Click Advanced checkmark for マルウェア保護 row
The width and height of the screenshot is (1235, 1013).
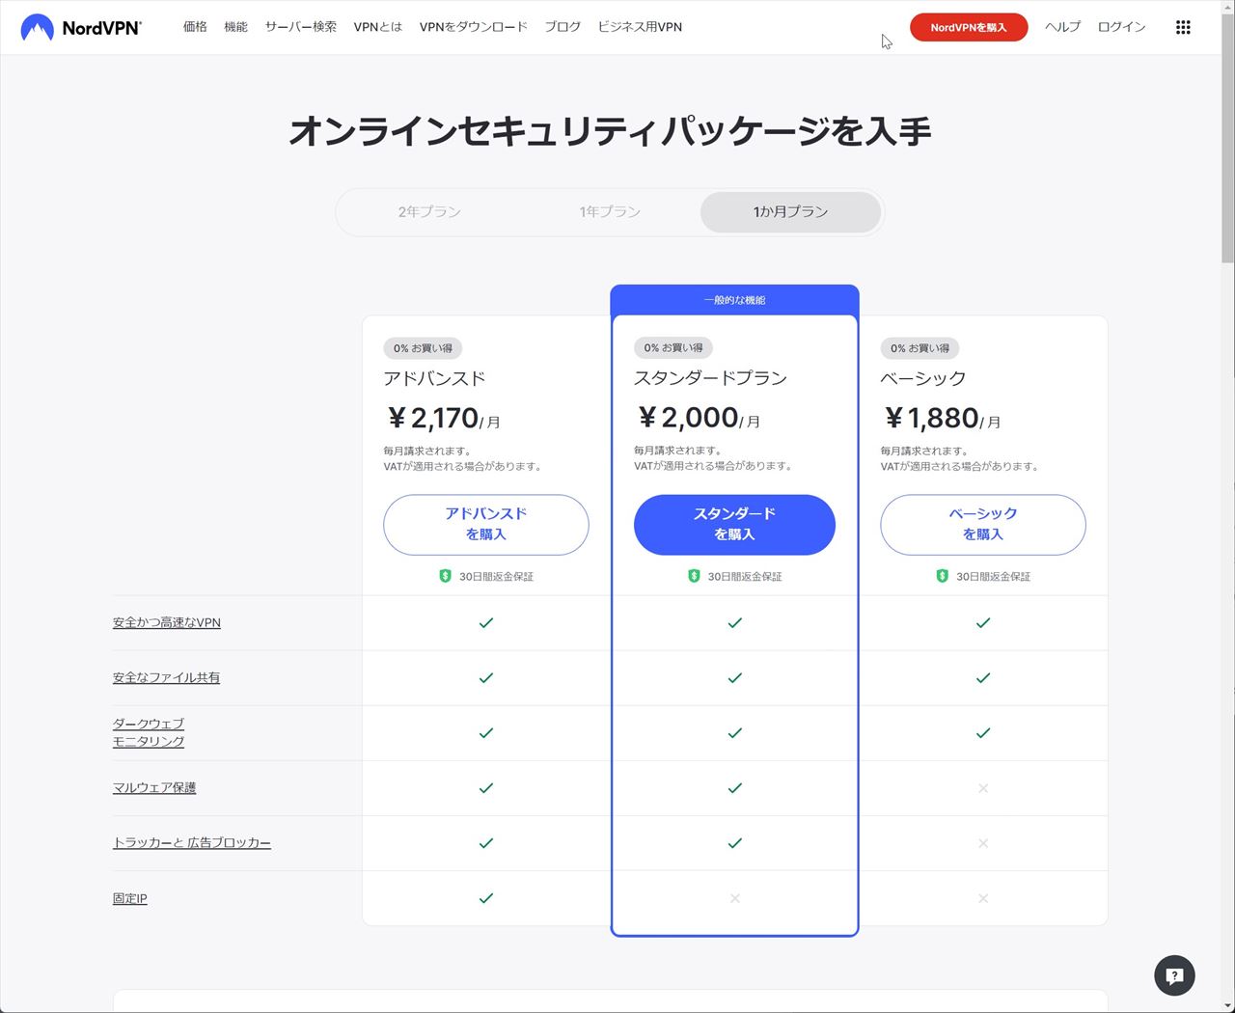tap(486, 788)
